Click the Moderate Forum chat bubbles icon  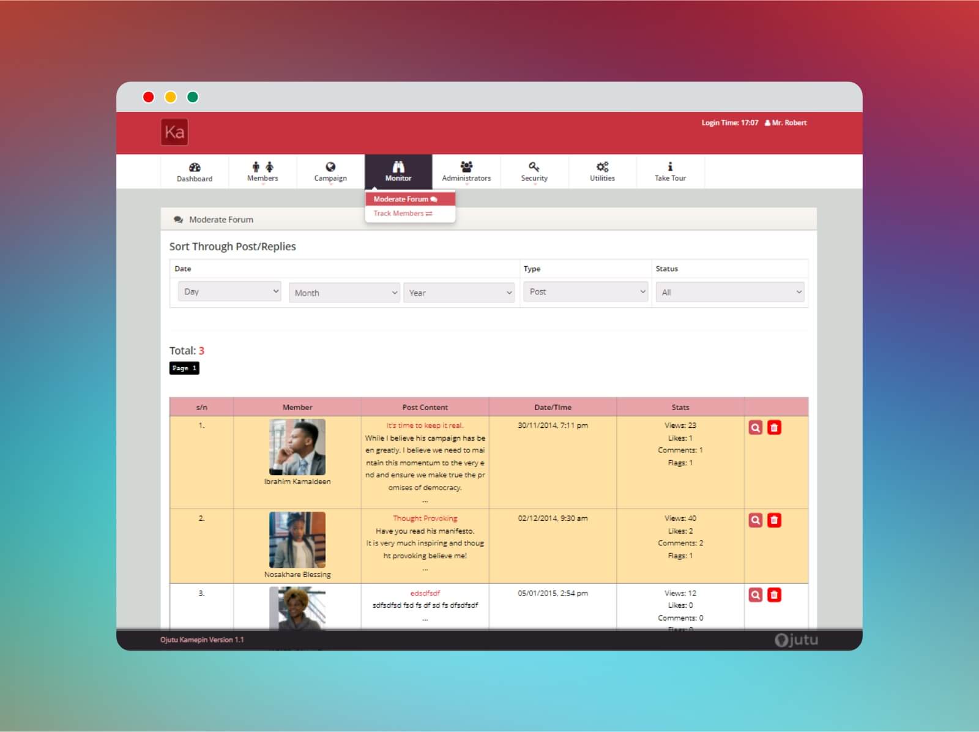coord(178,220)
